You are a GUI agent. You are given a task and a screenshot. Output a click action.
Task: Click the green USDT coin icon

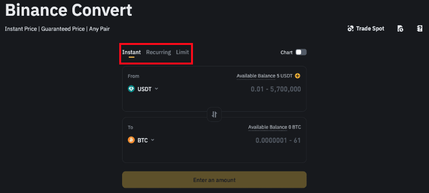click(x=131, y=89)
